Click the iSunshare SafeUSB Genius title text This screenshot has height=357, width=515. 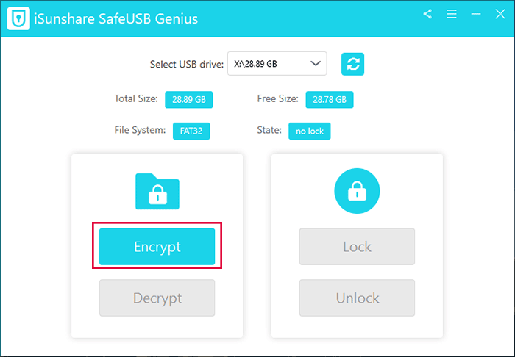coord(116,18)
